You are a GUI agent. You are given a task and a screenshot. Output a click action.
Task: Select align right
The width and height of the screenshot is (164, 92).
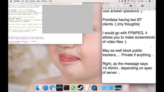(x=146, y=6)
